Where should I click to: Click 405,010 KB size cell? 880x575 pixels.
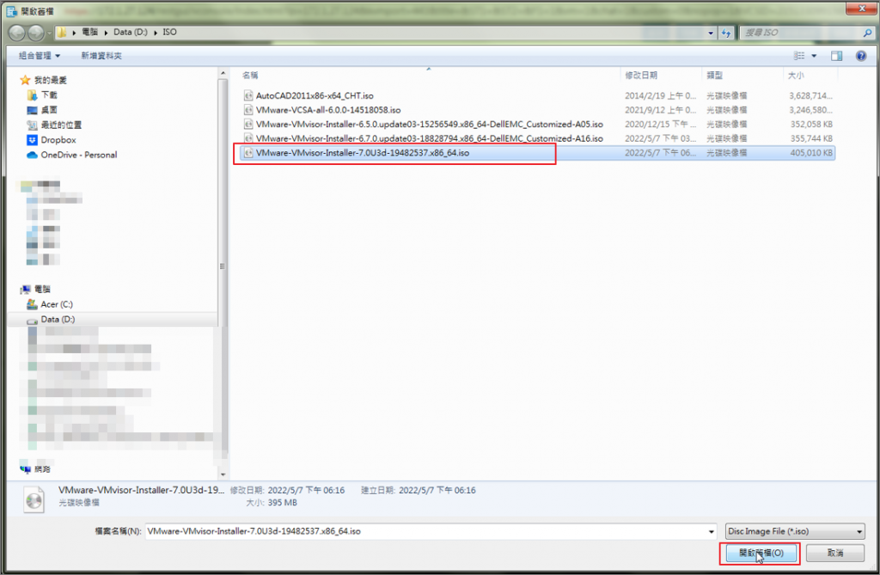coord(811,153)
